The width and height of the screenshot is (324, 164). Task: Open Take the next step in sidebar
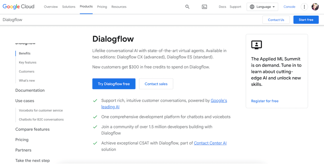(32, 161)
